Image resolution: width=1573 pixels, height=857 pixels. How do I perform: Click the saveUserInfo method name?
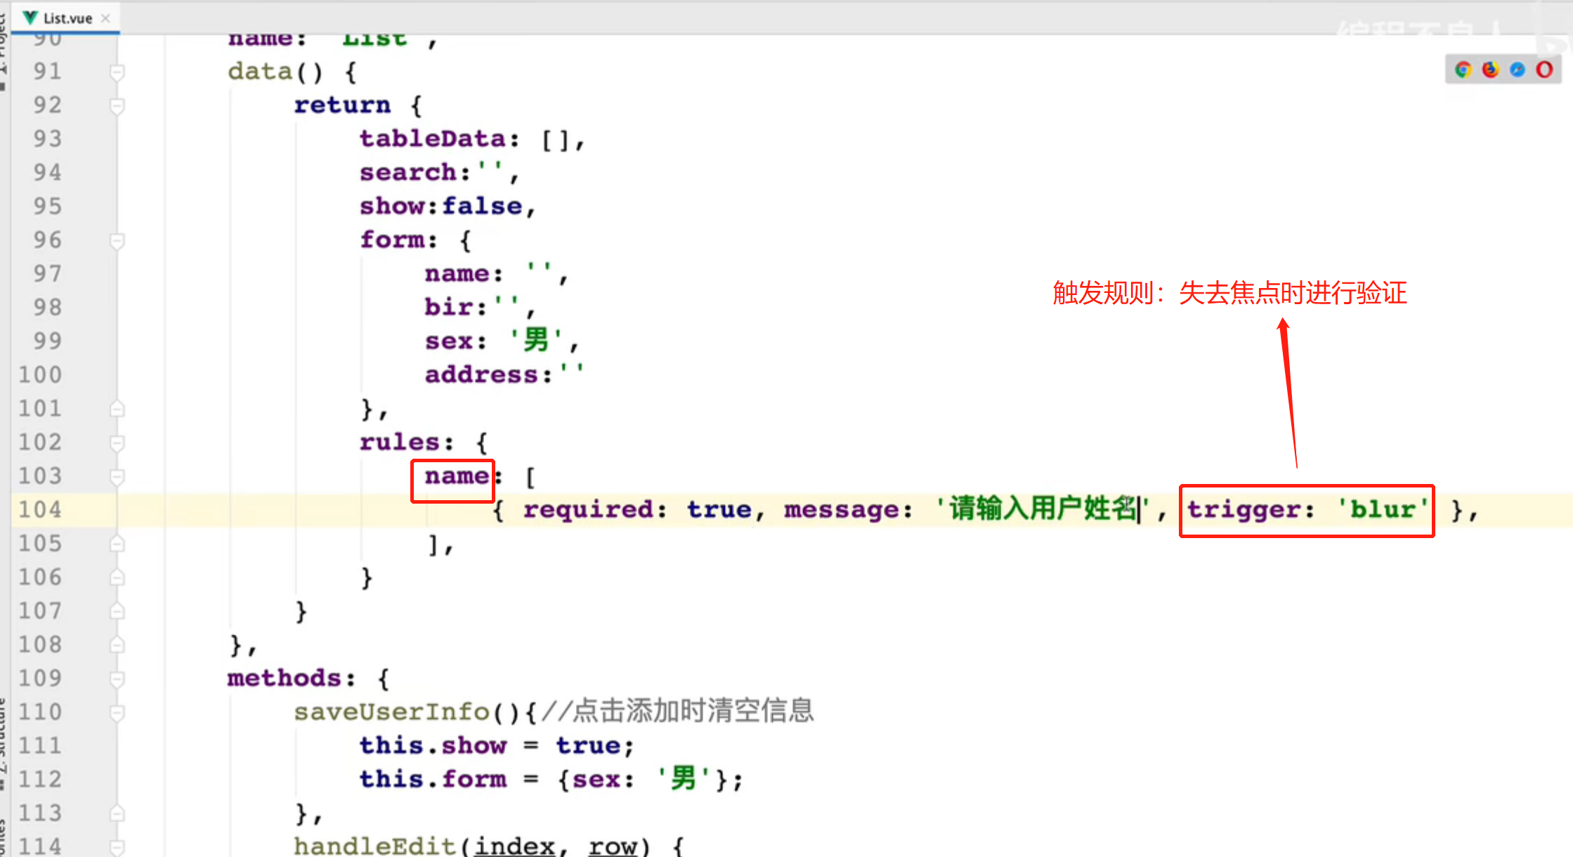pyautogui.click(x=391, y=712)
